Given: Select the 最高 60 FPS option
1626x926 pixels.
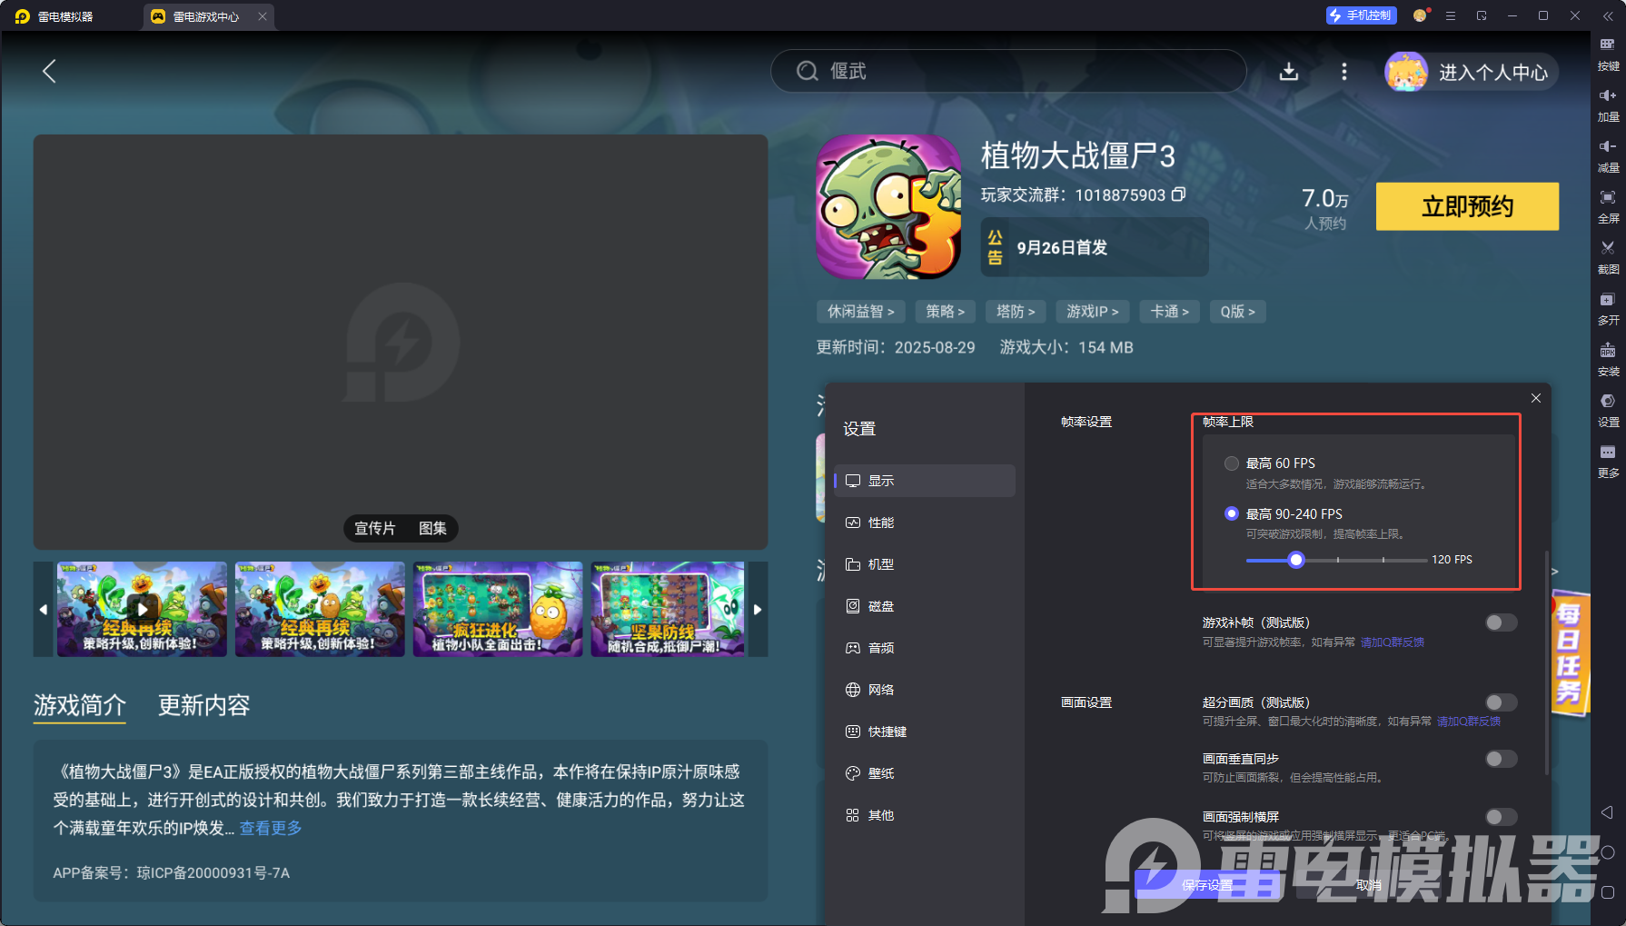Looking at the screenshot, I should [x=1232, y=463].
